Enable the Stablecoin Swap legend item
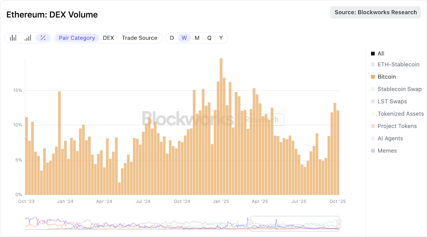 pyautogui.click(x=396, y=89)
